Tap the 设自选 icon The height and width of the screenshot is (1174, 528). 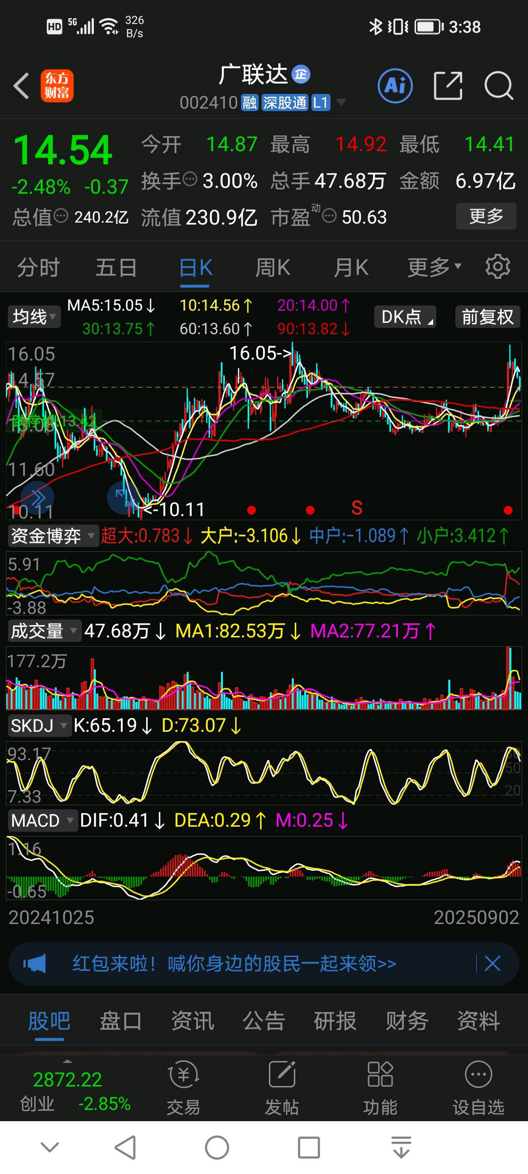[478, 1088]
